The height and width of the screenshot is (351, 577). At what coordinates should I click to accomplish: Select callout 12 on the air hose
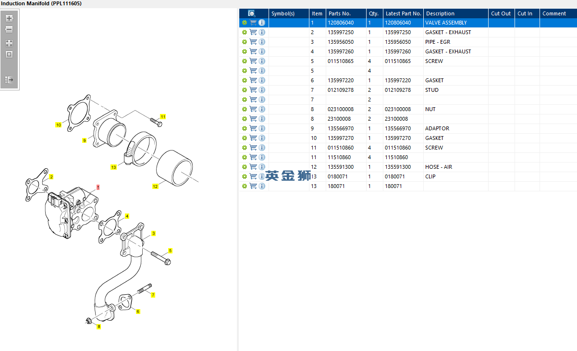pos(155,186)
